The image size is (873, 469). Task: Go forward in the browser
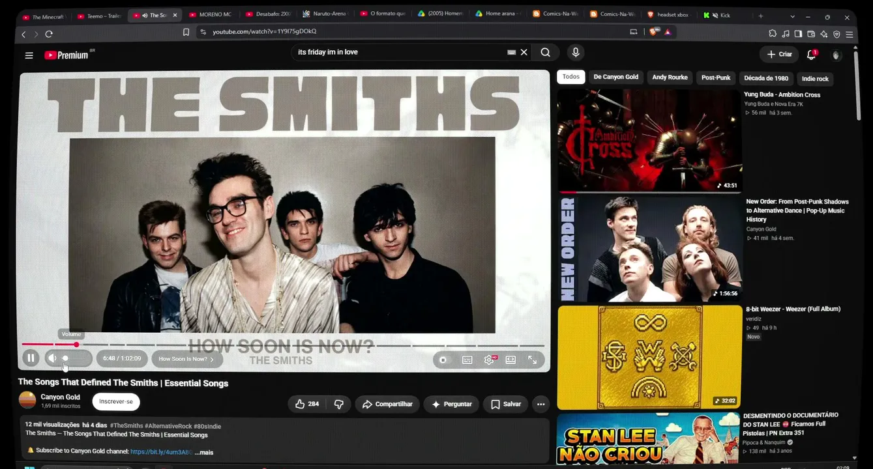(36, 34)
